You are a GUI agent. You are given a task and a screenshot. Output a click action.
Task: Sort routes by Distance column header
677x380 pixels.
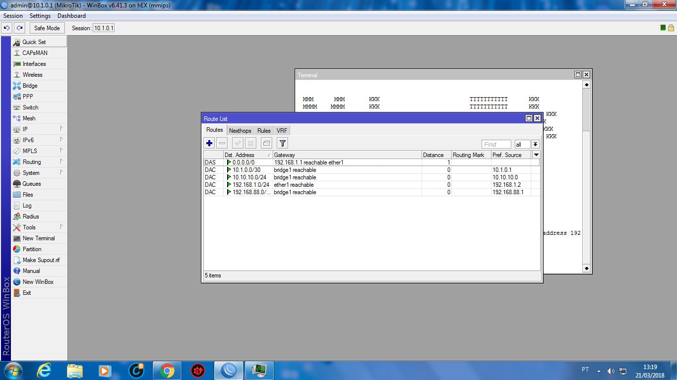pyautogui.click(x=436, y=155)
